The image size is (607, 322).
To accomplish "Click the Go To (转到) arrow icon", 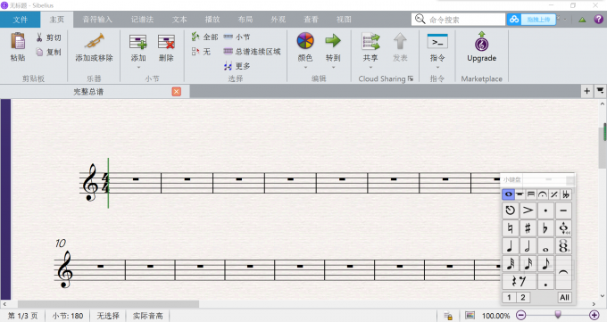I will coord(333,41).
